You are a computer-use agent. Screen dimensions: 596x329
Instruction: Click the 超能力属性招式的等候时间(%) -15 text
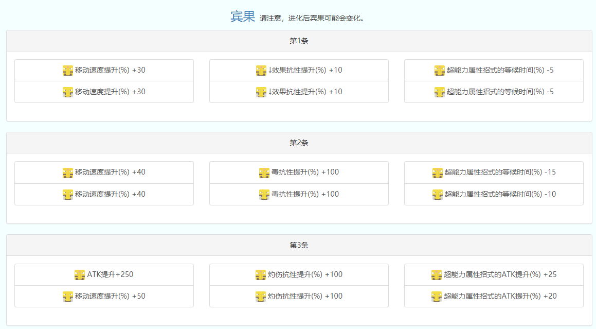(500, 172)
